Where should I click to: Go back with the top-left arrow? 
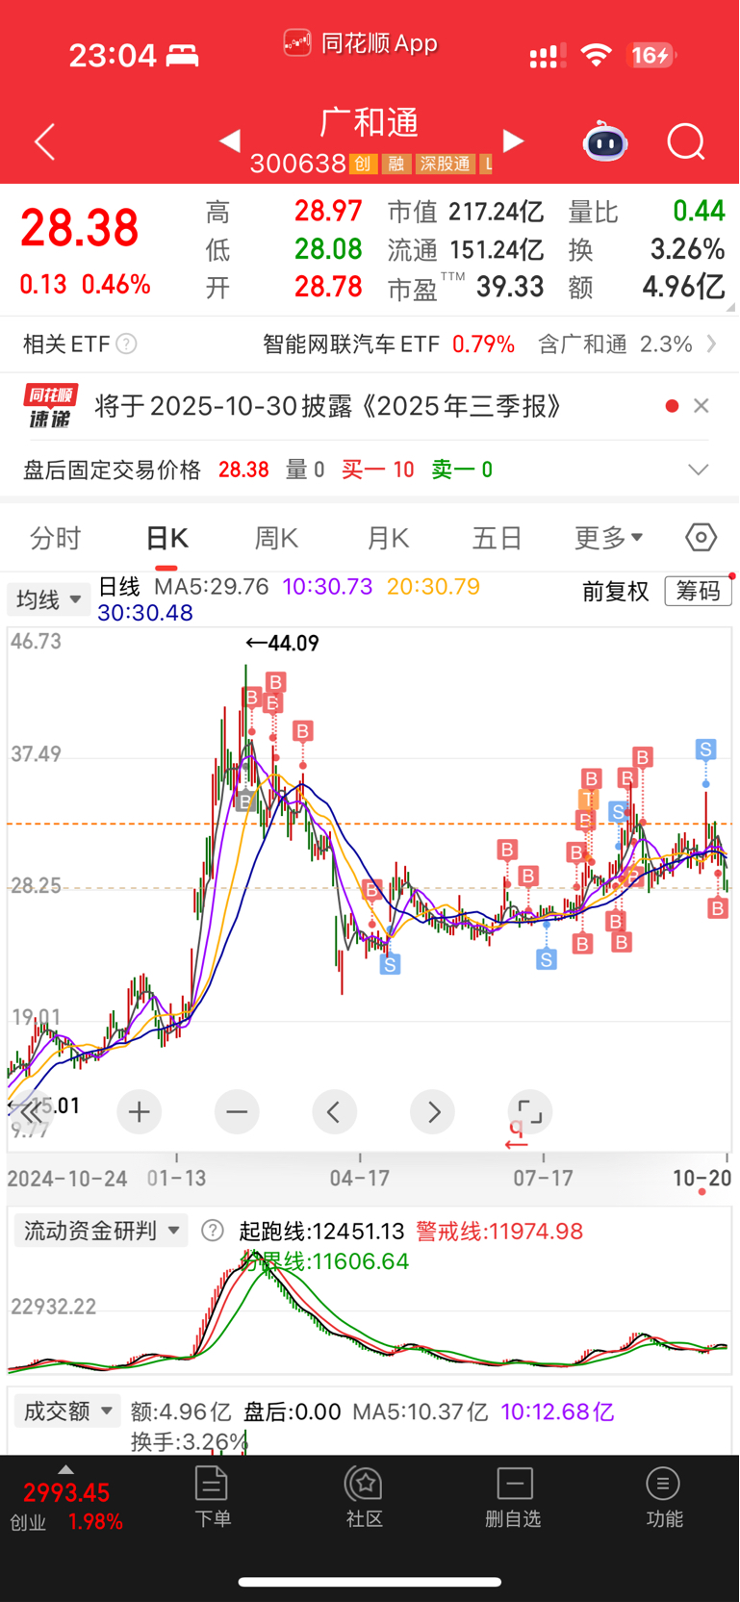click(x=44, y=142)
